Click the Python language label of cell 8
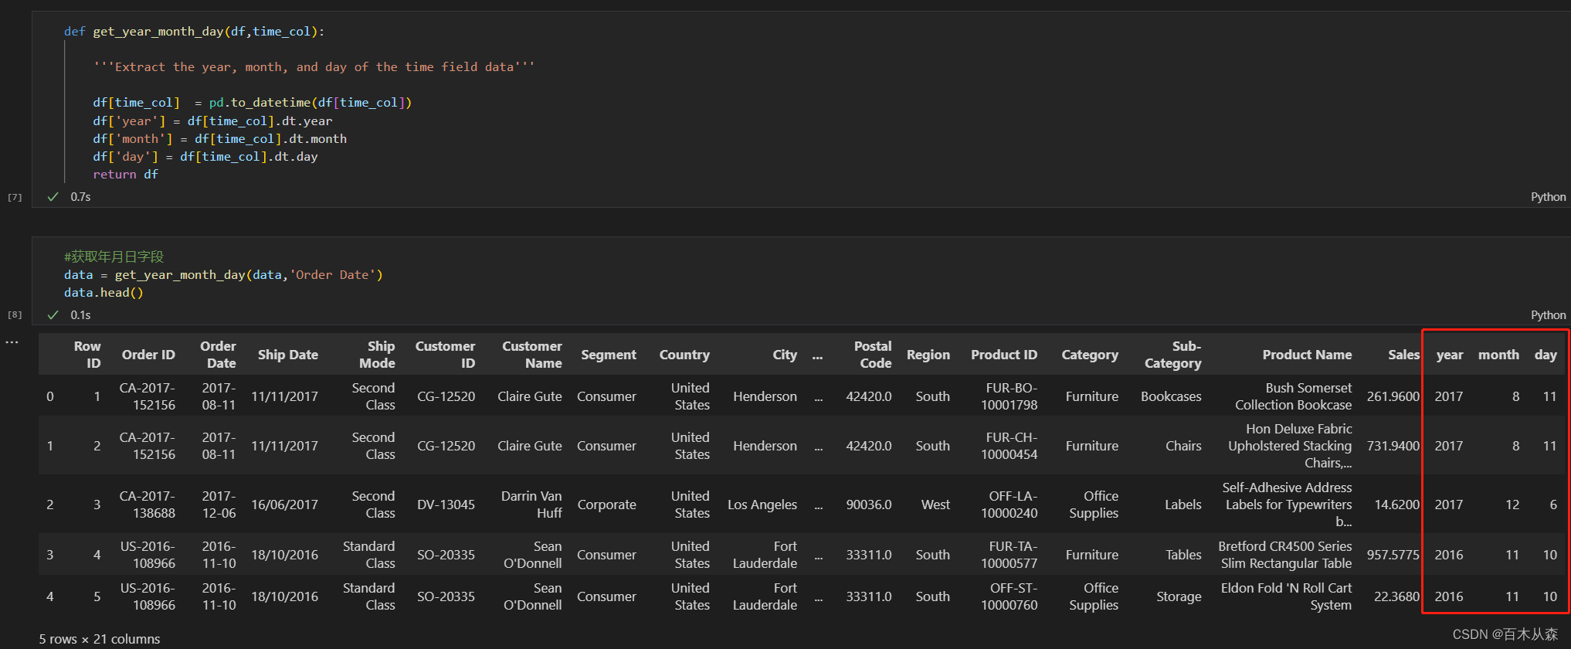The height and width of the screenshot is (649, 1571). click(x=1548, y=315)
